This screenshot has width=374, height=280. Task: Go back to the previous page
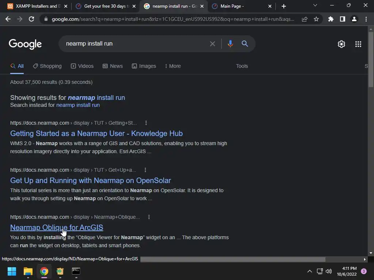pyautogui.click(x=8, y=19)
